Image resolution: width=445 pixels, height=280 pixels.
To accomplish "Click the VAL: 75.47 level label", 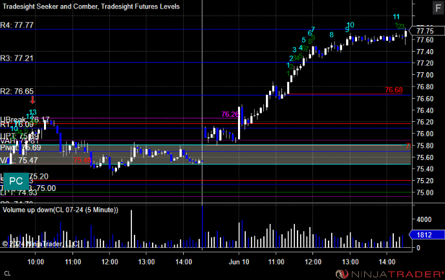I will [19, 161].
